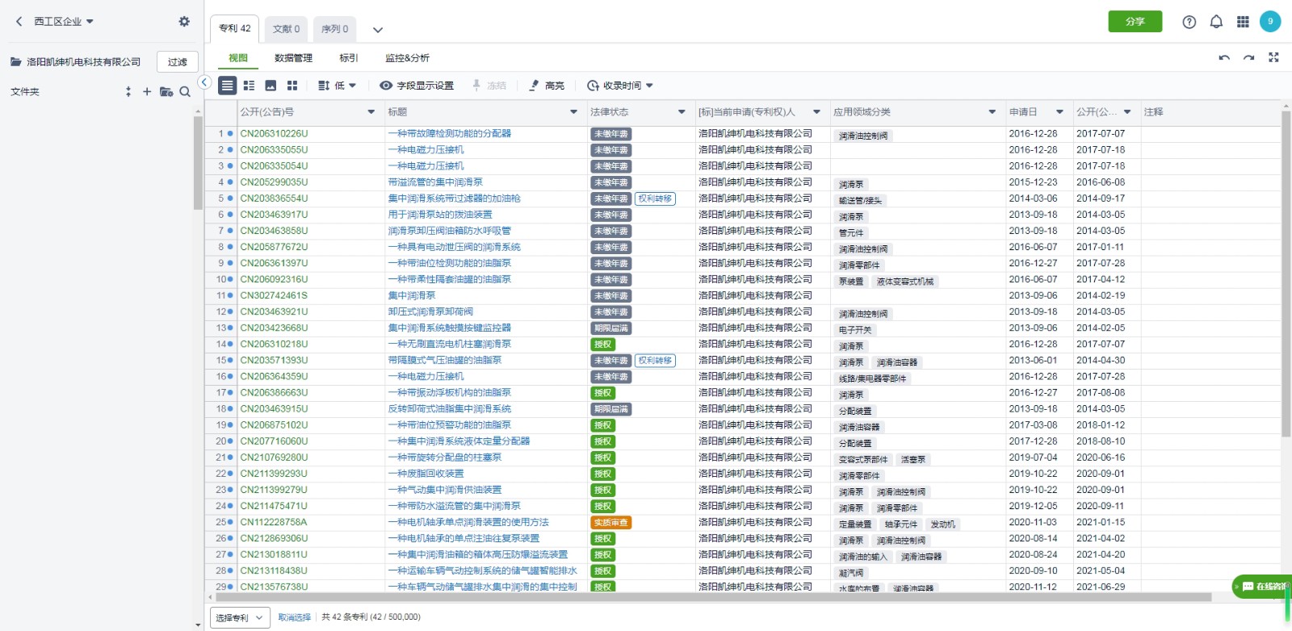Open the 法律状态 column filter arrow
The height and width of the screenshot is (631, 1292).
pos(682,112)
